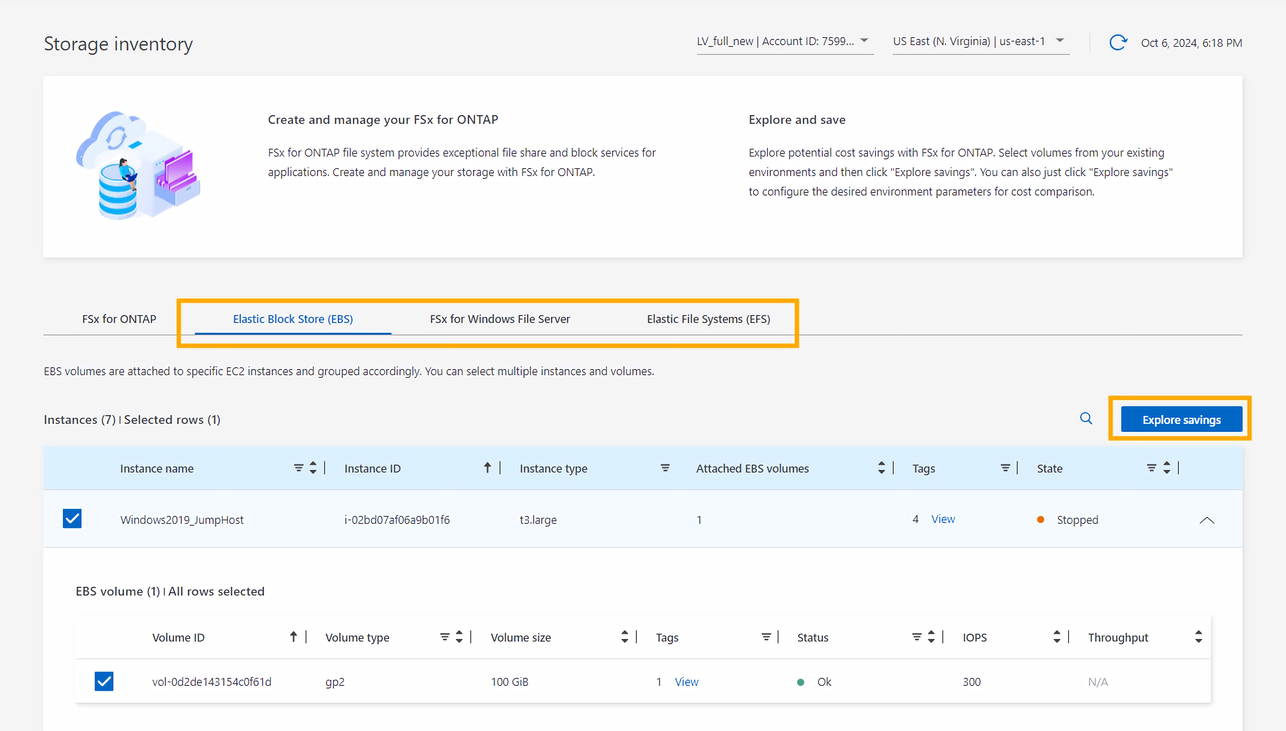
Task: Collapse the Windows2019_JumpHost instance details
Action: coord(1207,520)
